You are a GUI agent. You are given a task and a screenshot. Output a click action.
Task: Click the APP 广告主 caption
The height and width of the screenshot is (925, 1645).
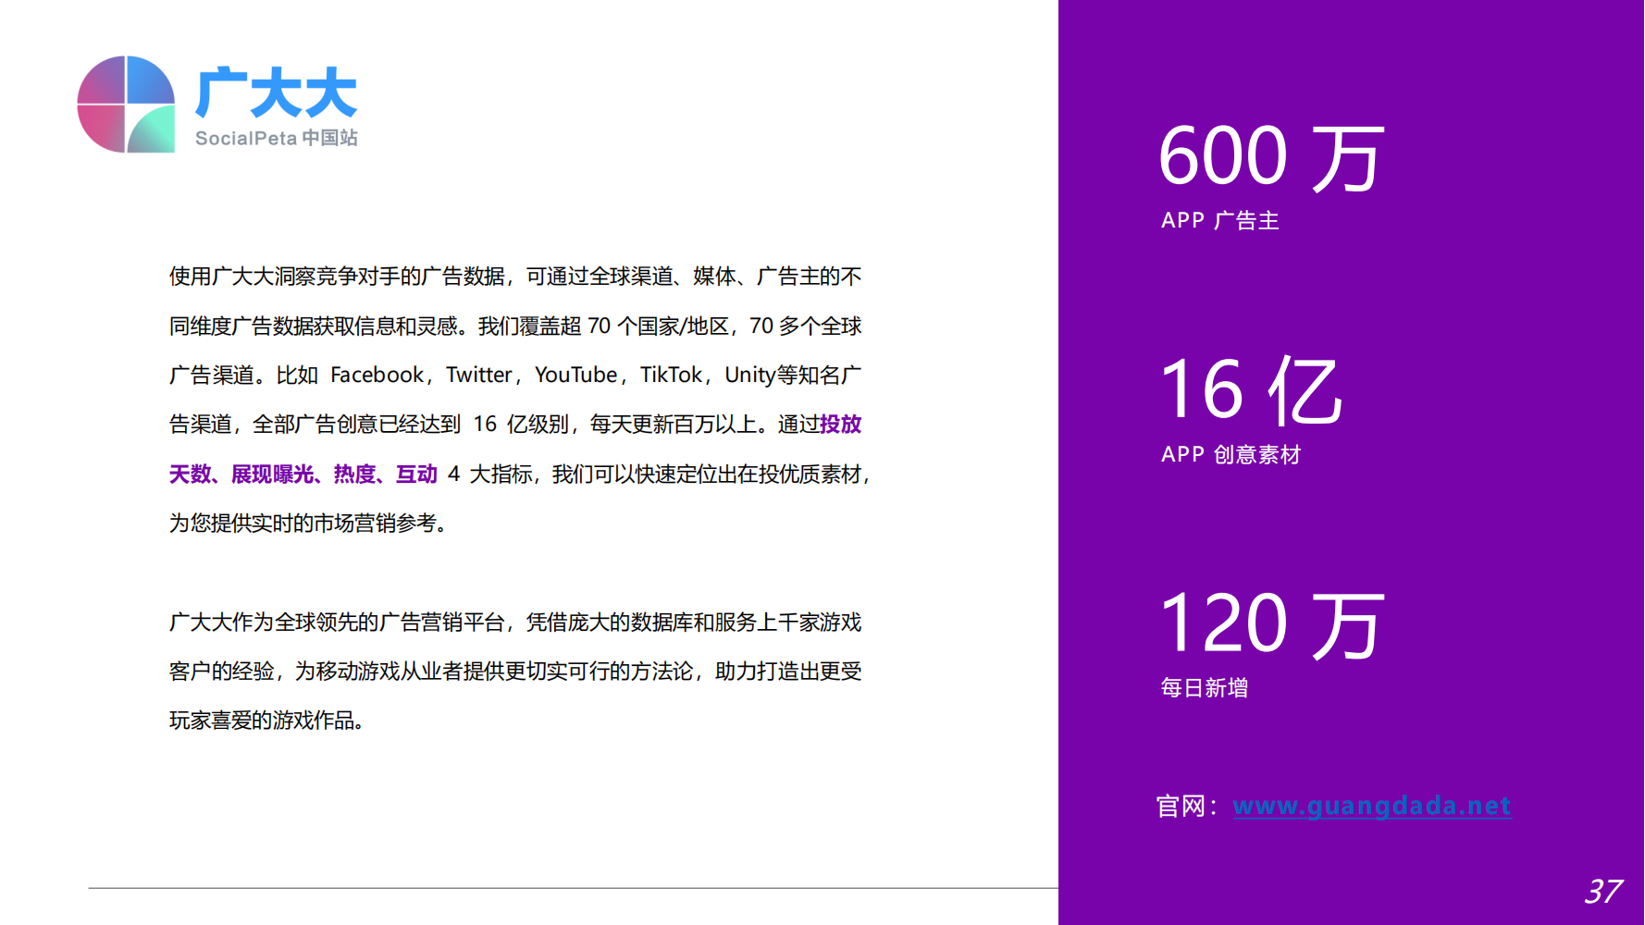coord(1219,220)
